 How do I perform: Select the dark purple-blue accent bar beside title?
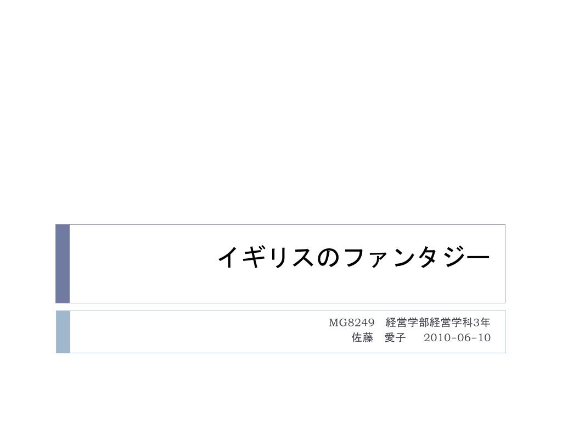[x=63, y=264]
